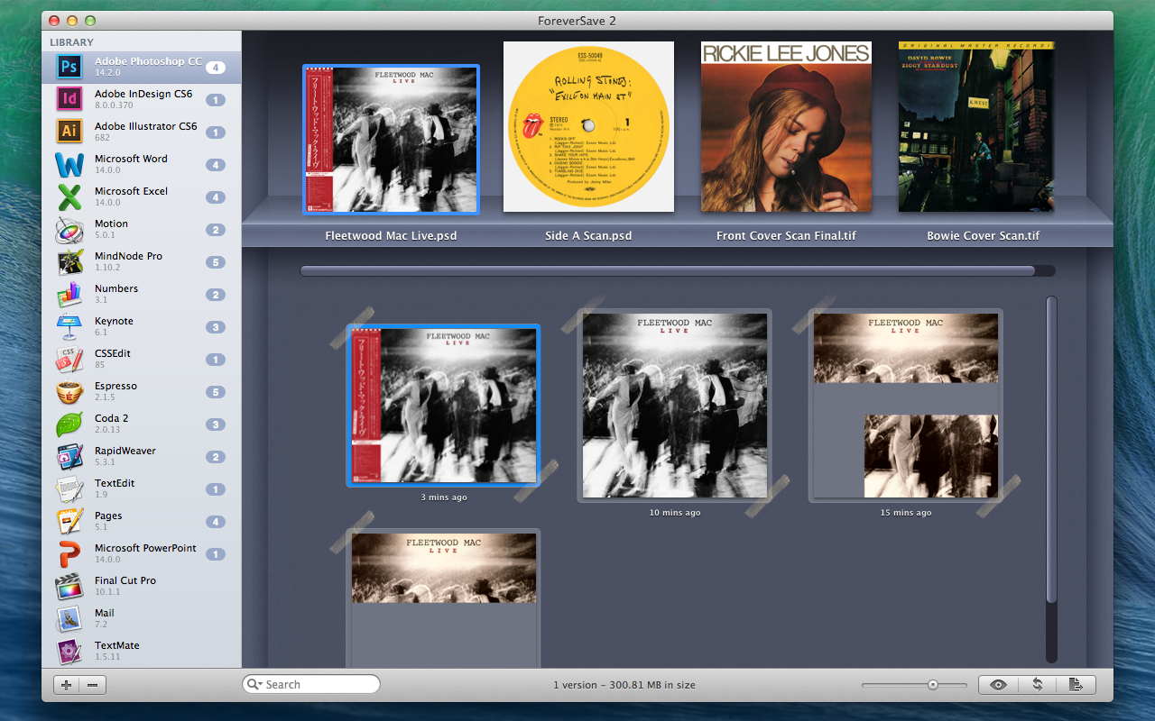This screenshot has height=721, width=1155.
Task: Click the export document button
Action: [x=1076, y=685]
